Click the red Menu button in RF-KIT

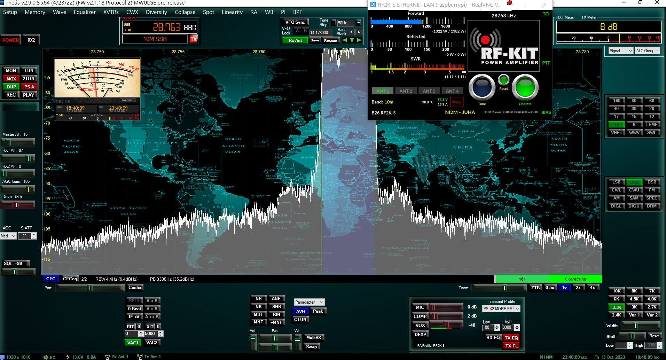457,102
